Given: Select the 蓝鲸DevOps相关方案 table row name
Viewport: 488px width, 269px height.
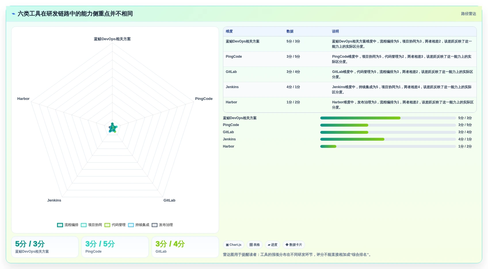Looking at the screenshot, I should click(243, 41).
